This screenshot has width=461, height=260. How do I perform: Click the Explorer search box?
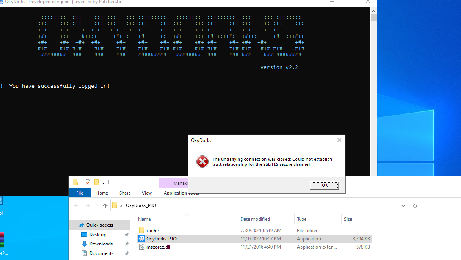click(443, 205)
